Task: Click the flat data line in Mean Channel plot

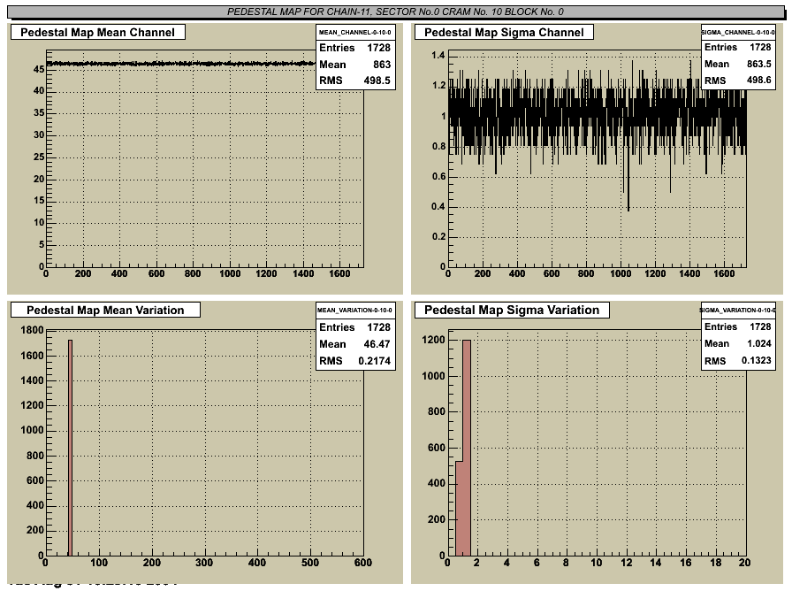Action: click(x=181, y=64)
